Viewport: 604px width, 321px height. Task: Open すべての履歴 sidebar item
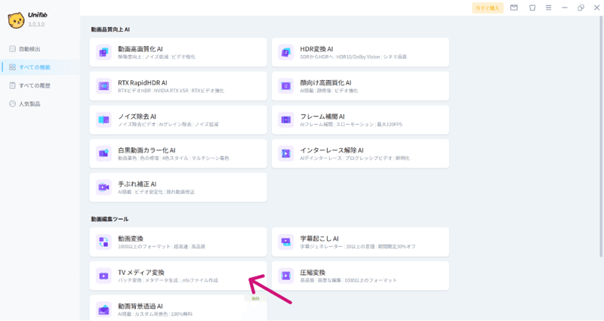[x=40, y=85]
